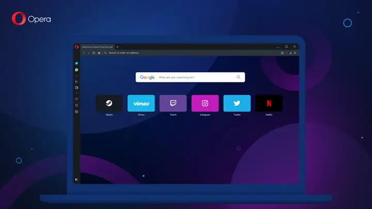Open Speed Dial grid icon in toolbar
The width and height of the screenshot is (372, 209).
(99, 53)
